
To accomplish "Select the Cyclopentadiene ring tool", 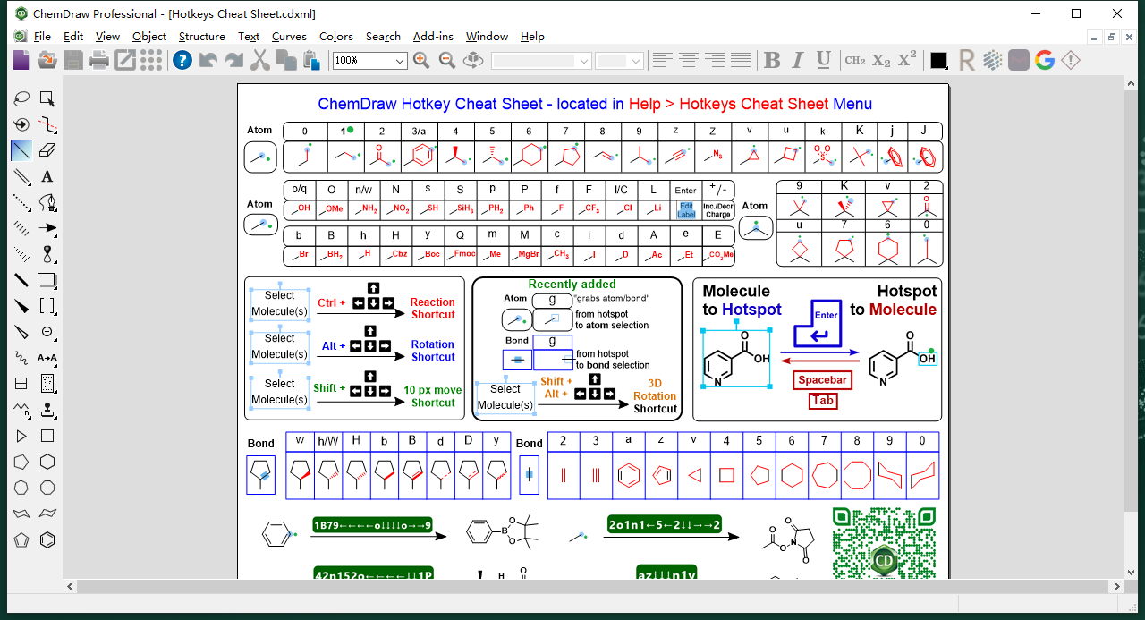I will [21, 539].
